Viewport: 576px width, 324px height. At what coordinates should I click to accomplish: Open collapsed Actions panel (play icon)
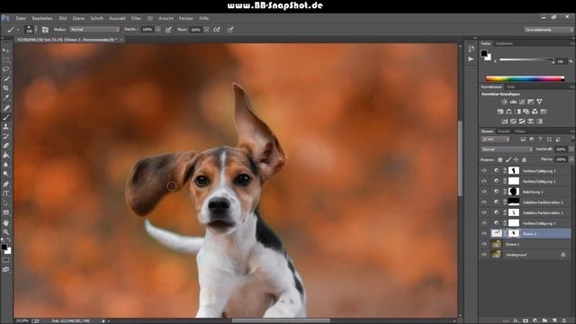pyautogui.click(x=472, y=59)
